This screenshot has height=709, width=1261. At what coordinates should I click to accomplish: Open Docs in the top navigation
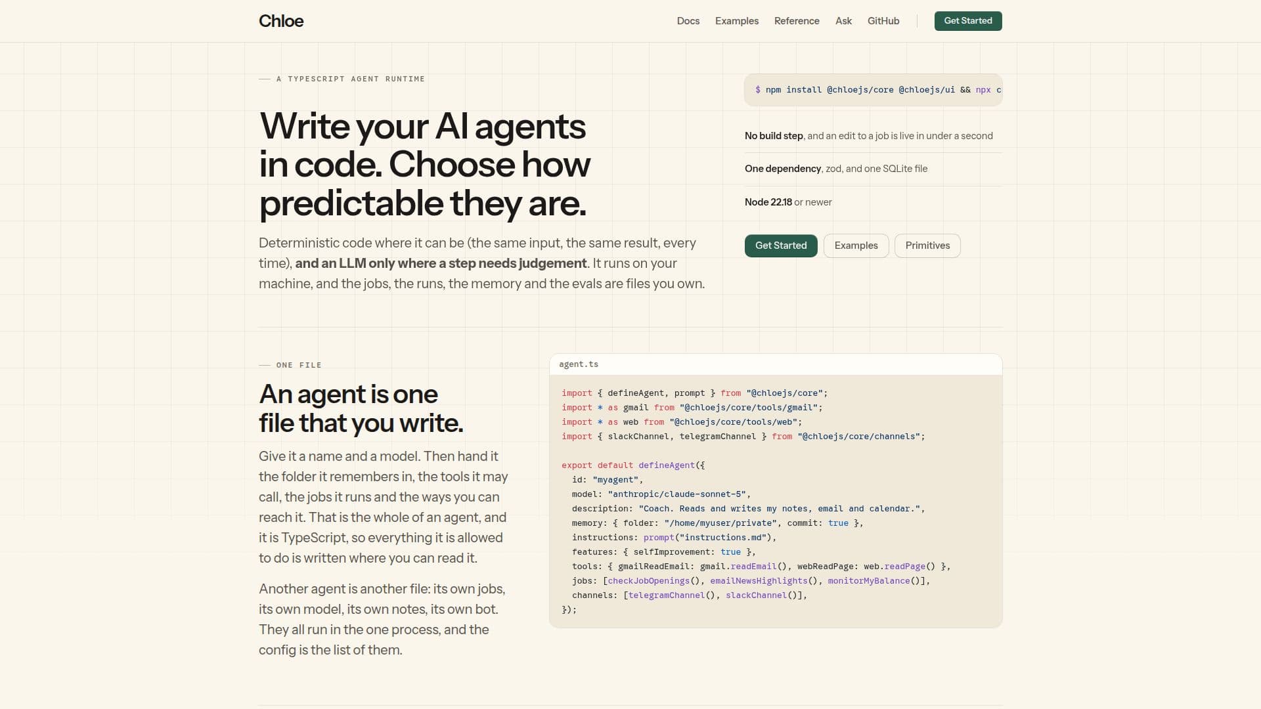pyautogui.click(x=688, y=21)
